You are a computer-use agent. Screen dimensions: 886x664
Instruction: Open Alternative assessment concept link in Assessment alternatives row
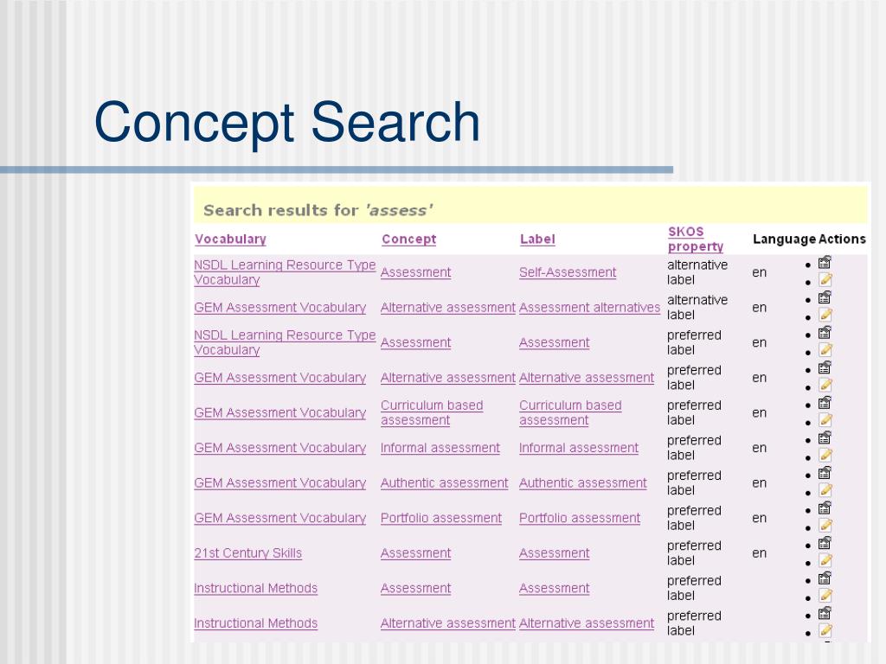click(447, 307)
